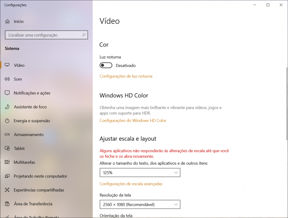Open Configurações do Windows HD Color link
The width and height of the screenshot is (288, 218).
coord(133,121)
